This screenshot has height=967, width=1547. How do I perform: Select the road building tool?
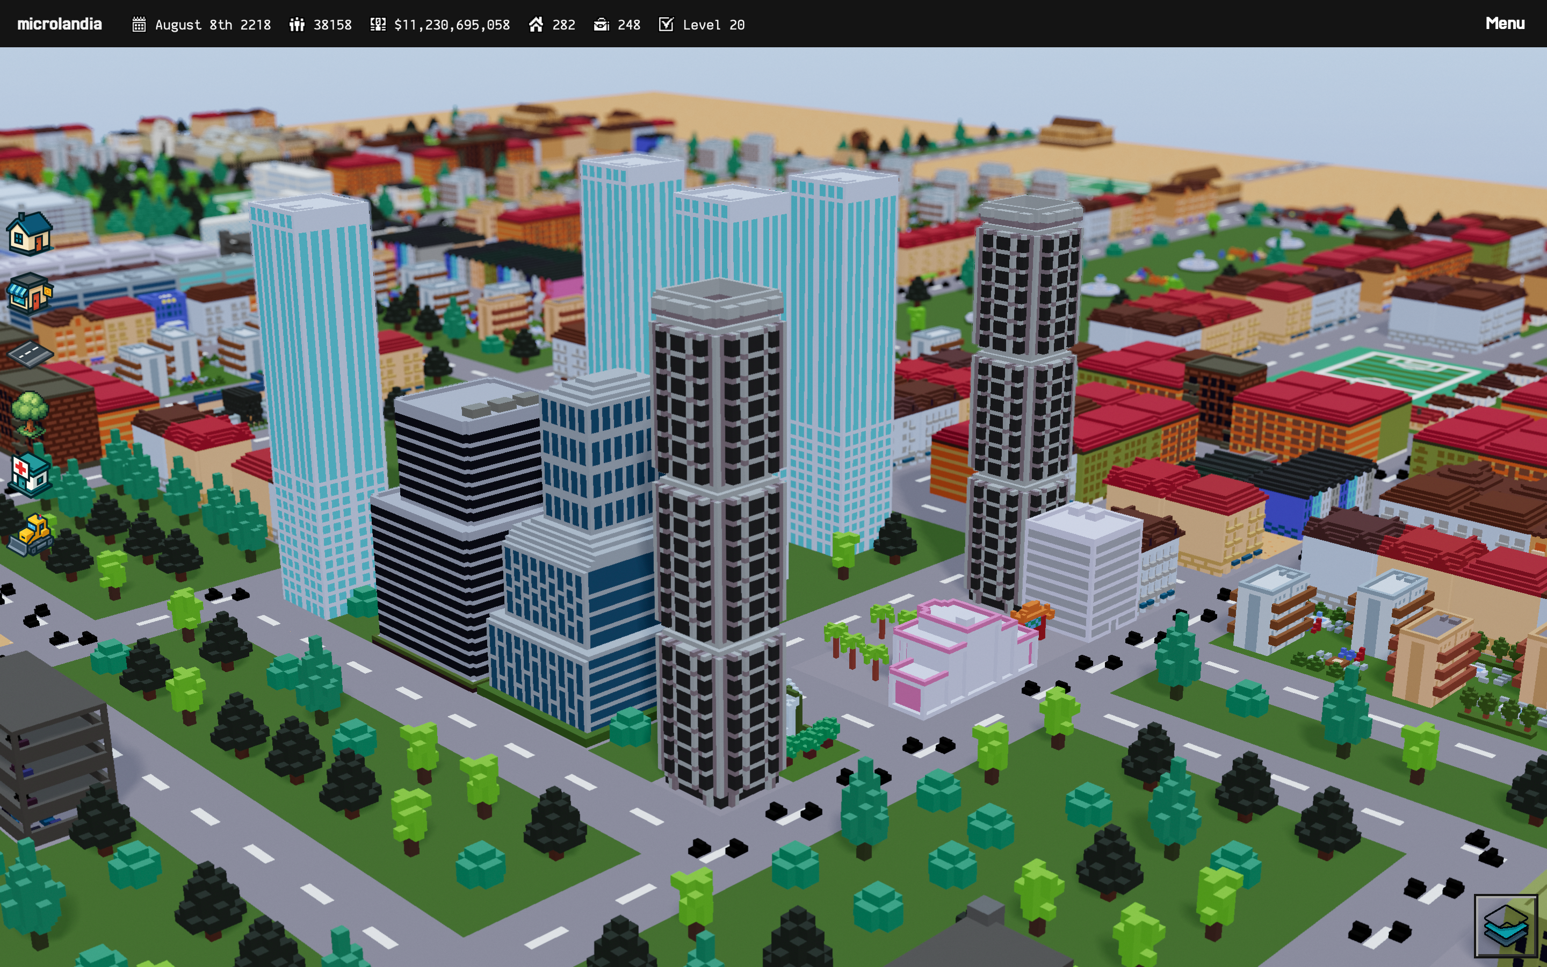[30, 353]
